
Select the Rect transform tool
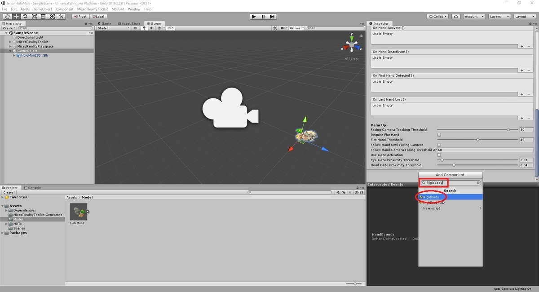tap(43, 17)
